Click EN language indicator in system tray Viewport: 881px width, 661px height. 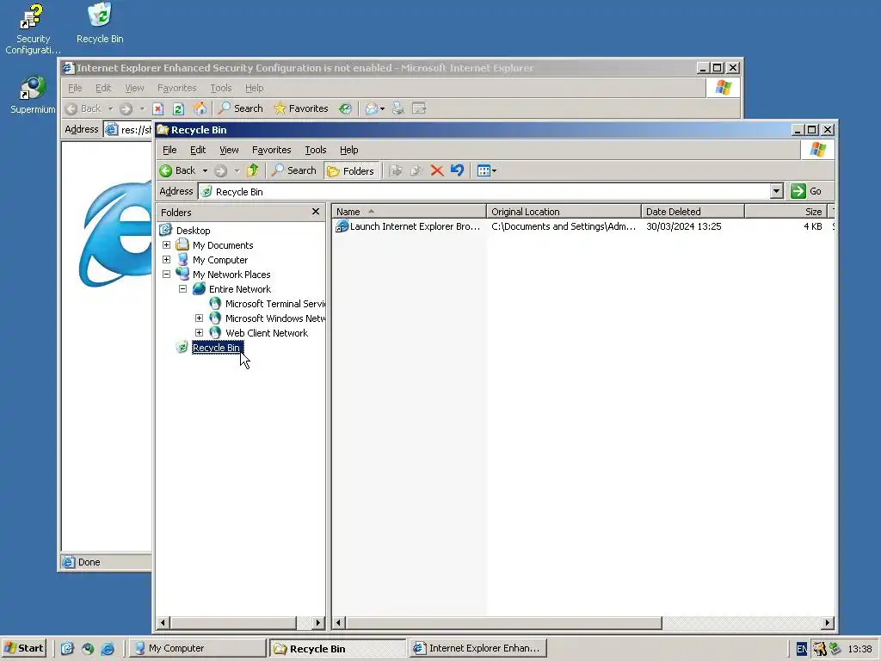(802, 649)
